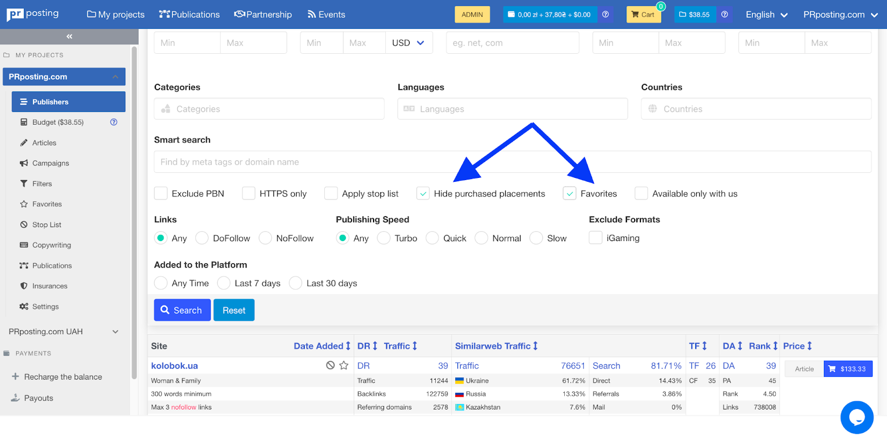Open Payouts in the sidebar

(38, 398)
